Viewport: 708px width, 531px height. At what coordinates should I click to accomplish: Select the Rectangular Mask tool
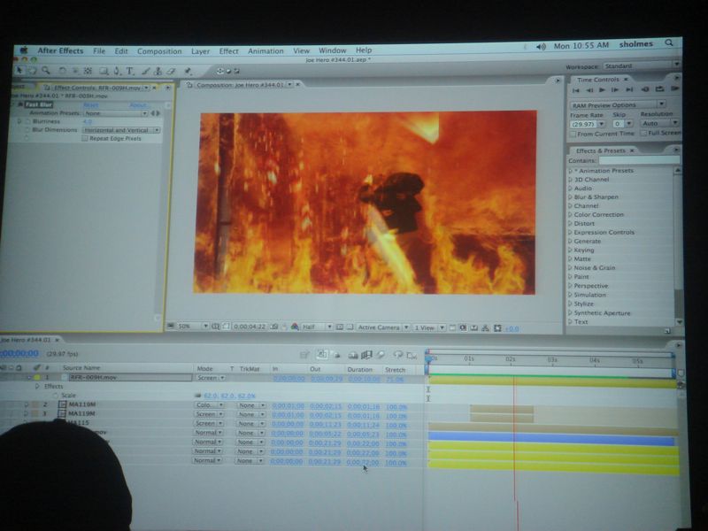(x=104, y=71)
